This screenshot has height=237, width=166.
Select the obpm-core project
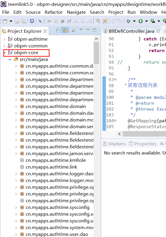tap(26, 53)
